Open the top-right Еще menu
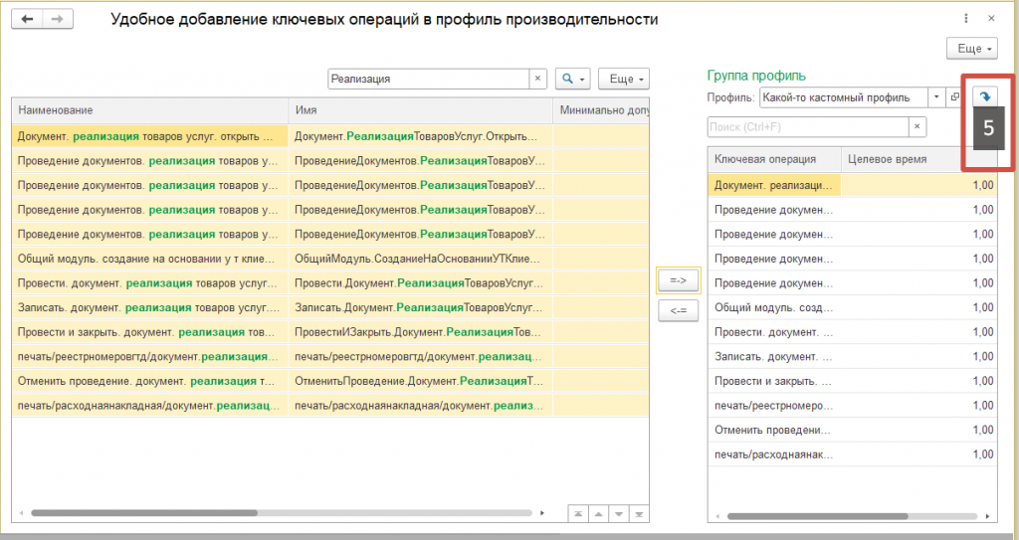 [971, 48]
